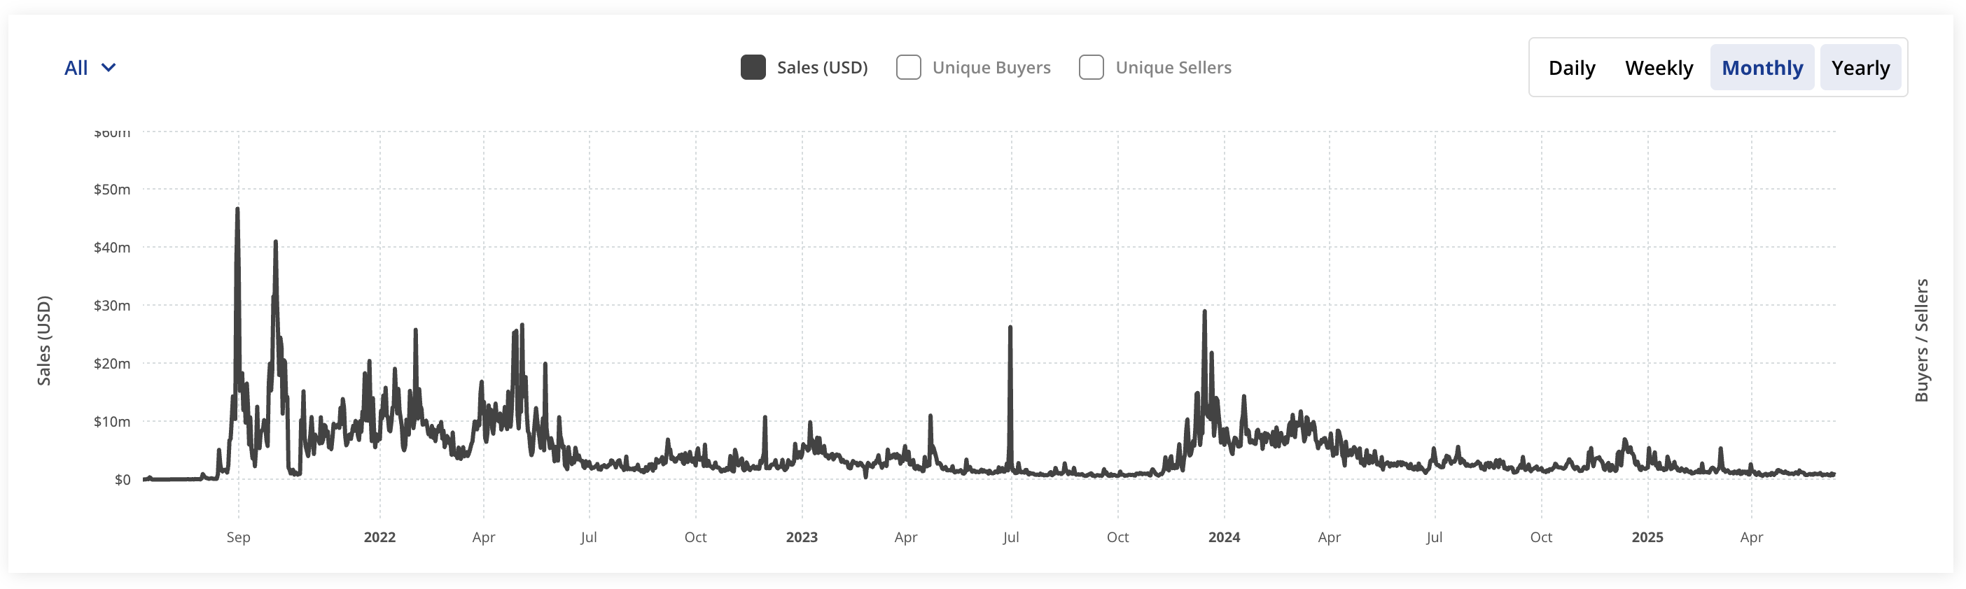
Task: Enable the Unique Buyers series
Action: (x=908, y=67)
